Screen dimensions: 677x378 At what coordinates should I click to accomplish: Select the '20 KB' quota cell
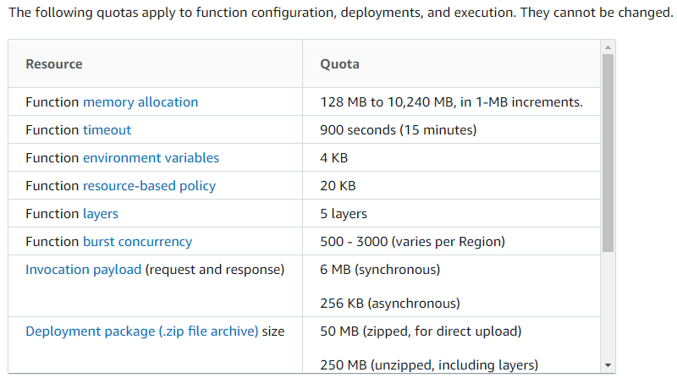[x=451, y=185]
